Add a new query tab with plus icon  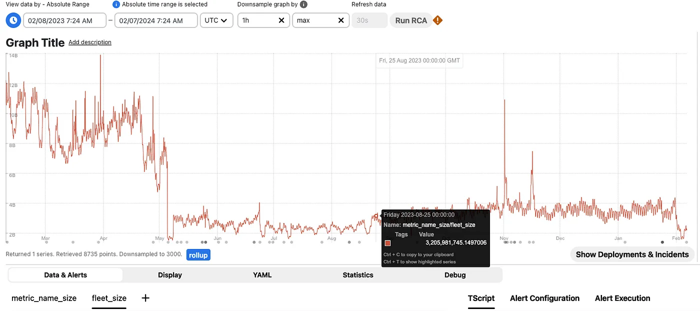(145, 298)
